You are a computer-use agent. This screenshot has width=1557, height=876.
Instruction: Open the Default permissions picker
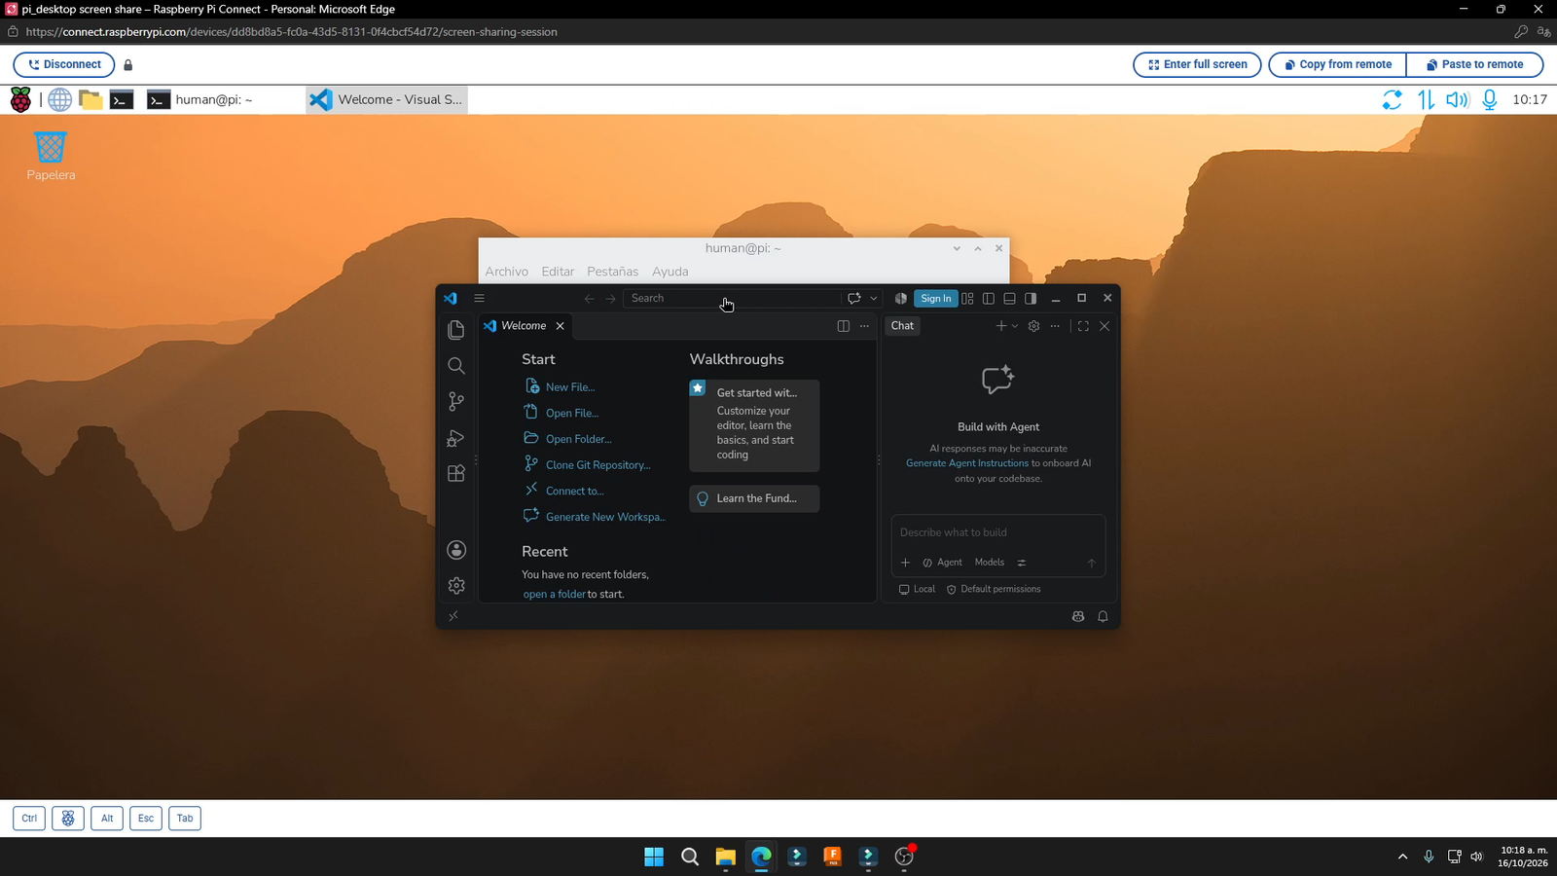[x=994, y=589]
